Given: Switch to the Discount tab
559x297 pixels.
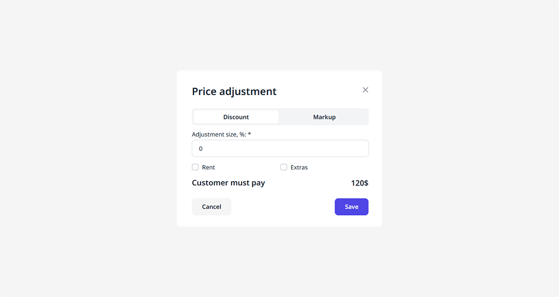Looking at the screenshot, I should point(236,117).
